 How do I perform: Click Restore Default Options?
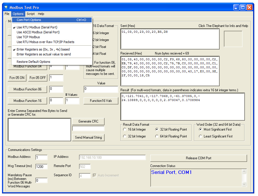tap(52, 62)
